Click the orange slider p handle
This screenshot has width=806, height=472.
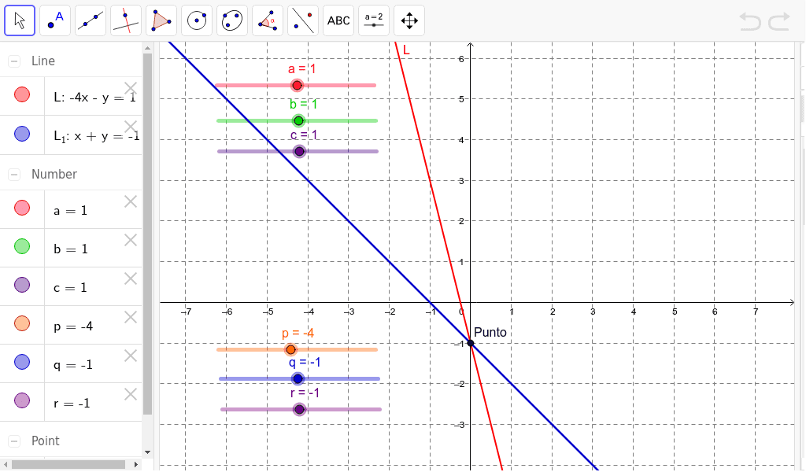pos(290,350)
